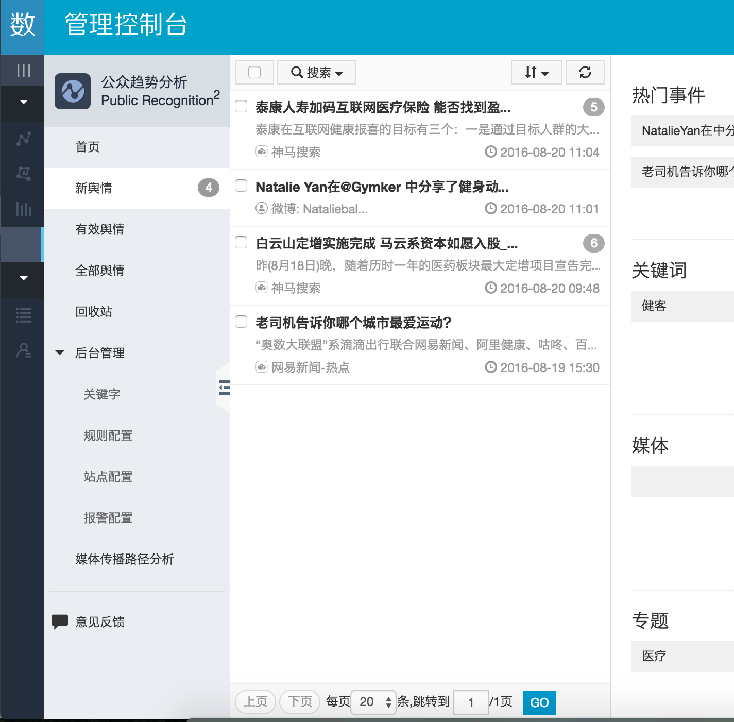This screenshot has height=722, width=734.
Task: Open article 泰康人寿加码互联网医疗保险
Action: (383, 107)
